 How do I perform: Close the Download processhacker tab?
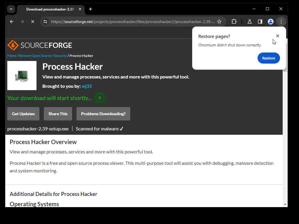tap(80, 9)
